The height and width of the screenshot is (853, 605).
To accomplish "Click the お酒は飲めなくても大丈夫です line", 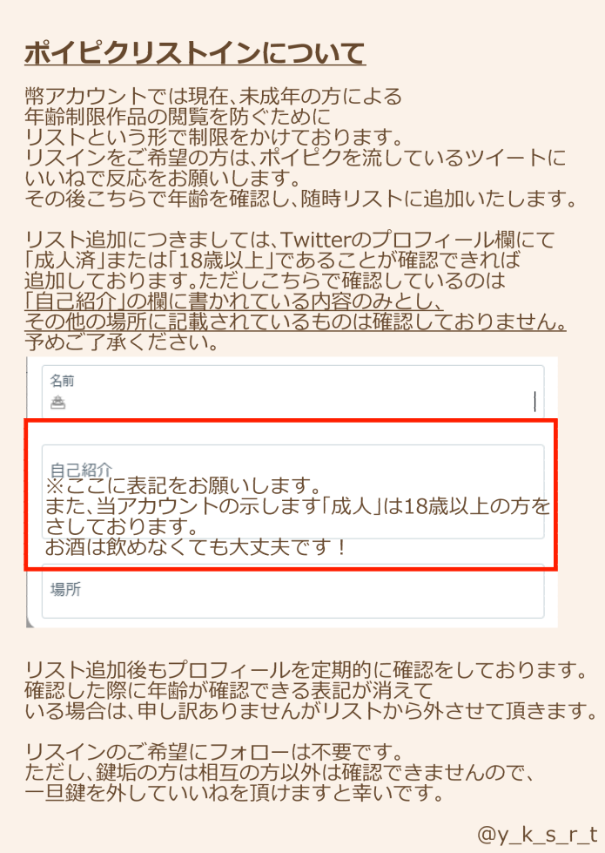I will [x=196, y=546].
